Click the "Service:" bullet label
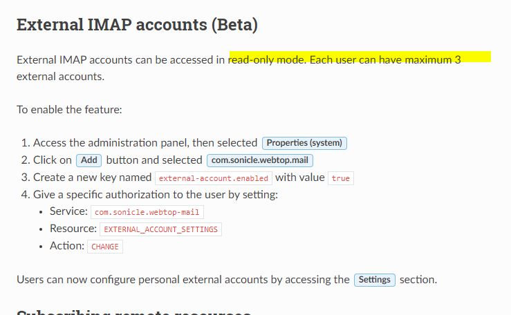Viewport: 511px width, 315px height. (x=68, y=211)
